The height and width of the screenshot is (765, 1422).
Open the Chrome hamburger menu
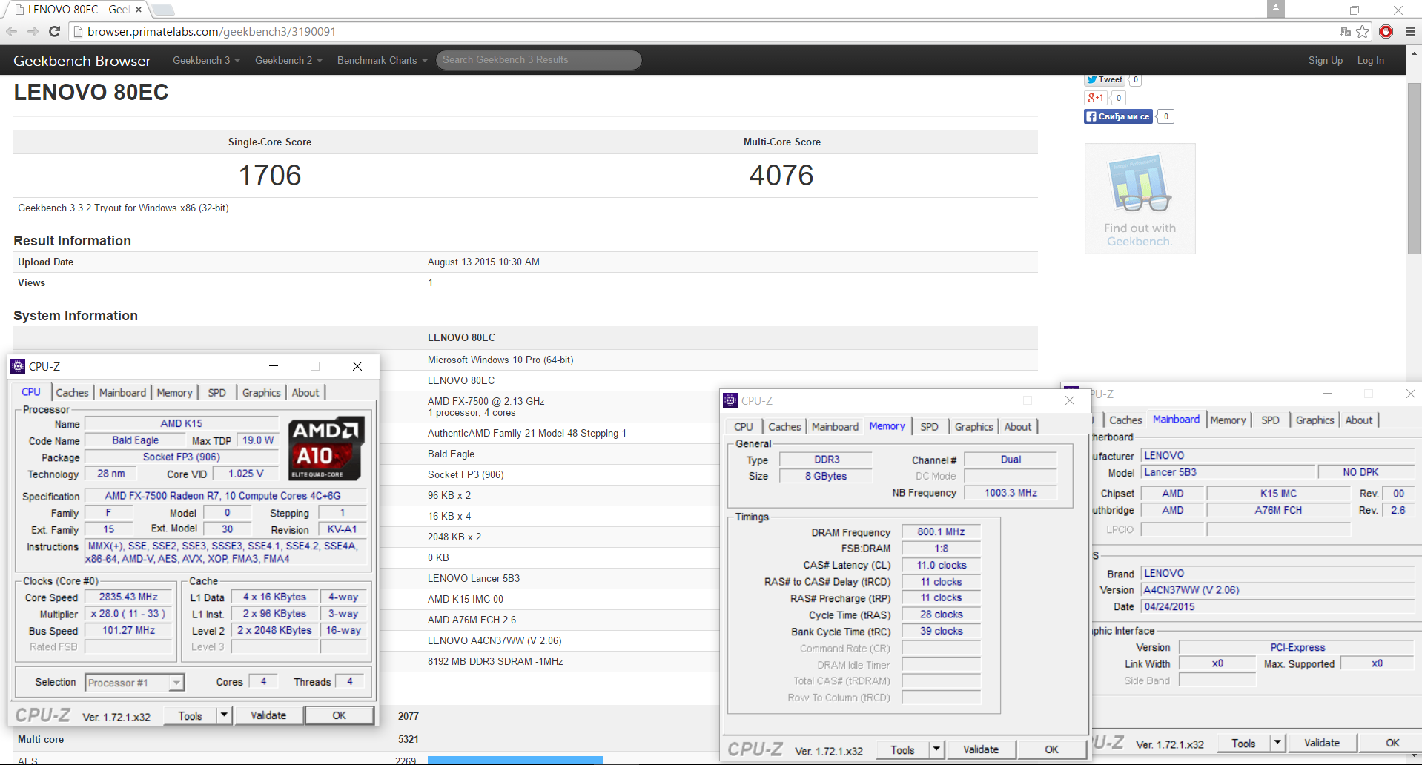point(1410,31)
